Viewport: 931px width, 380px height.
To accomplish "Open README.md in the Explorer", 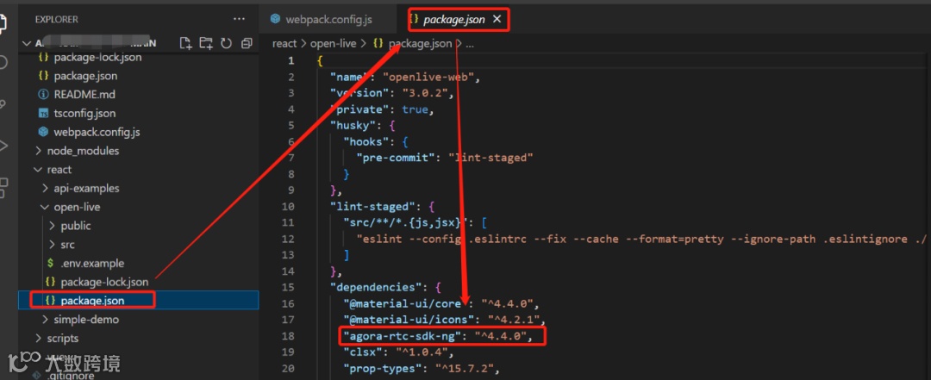I will click(84, 95).
